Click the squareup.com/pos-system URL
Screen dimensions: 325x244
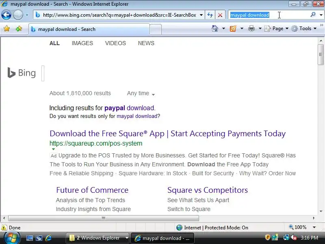pyautogui.click(x=96, y=144)
